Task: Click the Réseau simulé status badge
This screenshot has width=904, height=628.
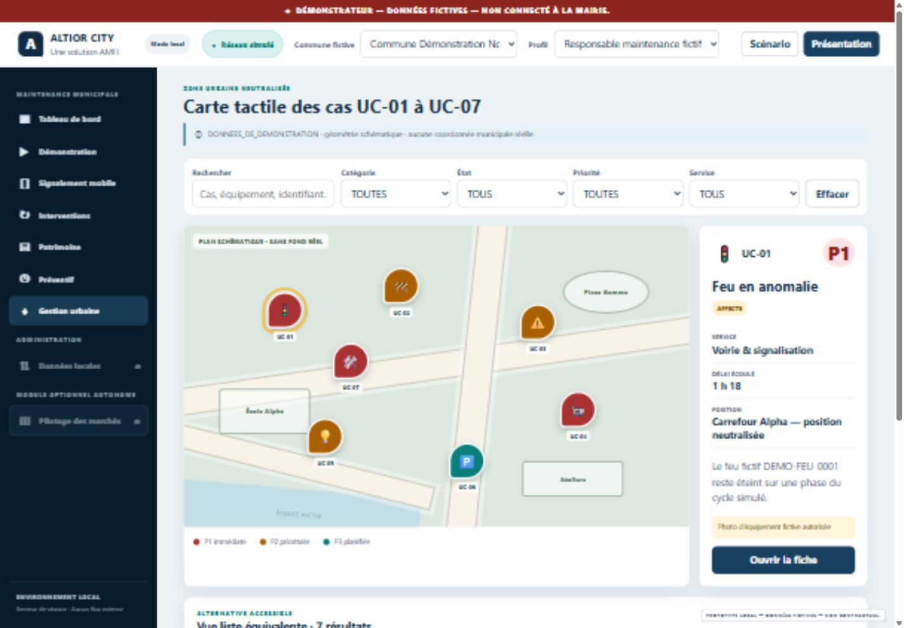Action: (x=243, y=44)
